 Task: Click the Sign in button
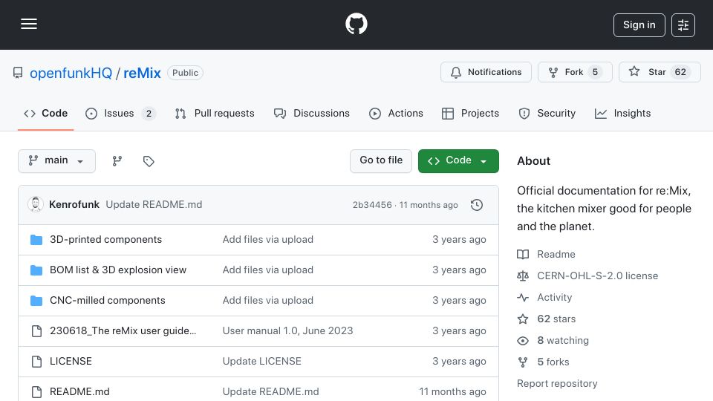point(639,25)
